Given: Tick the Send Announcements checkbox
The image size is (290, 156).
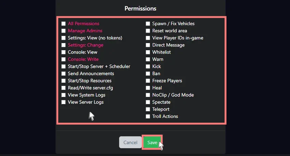Looking at the screenshot, I should tap(63, 74).
